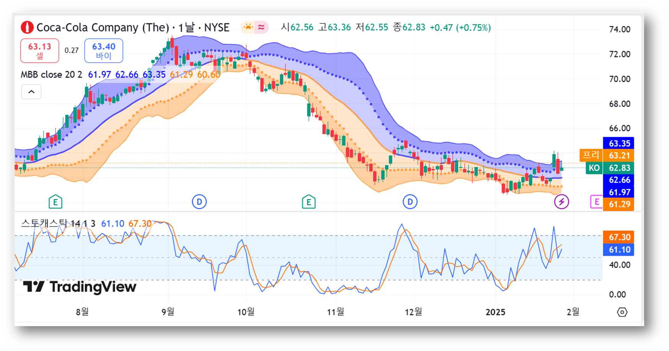Click the 9월 label on the time axis
Screen dimensions: 669x351
pos(168,312)
